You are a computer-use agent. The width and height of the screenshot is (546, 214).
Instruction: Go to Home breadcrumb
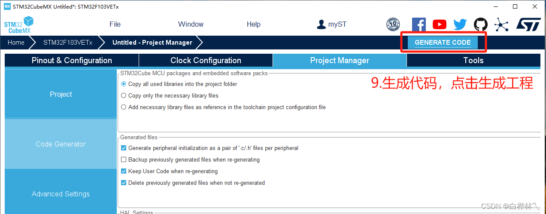tap(16, 43)
